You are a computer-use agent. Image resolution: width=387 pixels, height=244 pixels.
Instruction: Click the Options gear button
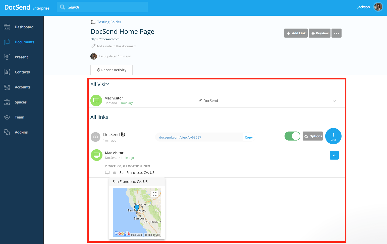[x=313, y=136]
